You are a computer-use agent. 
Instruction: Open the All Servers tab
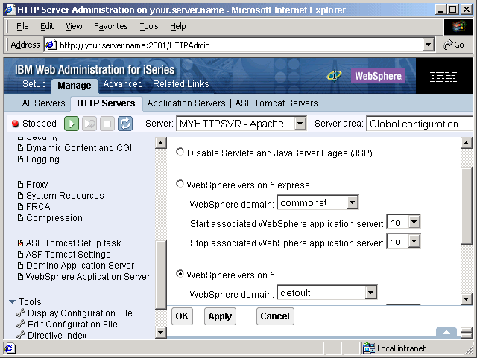43,103
